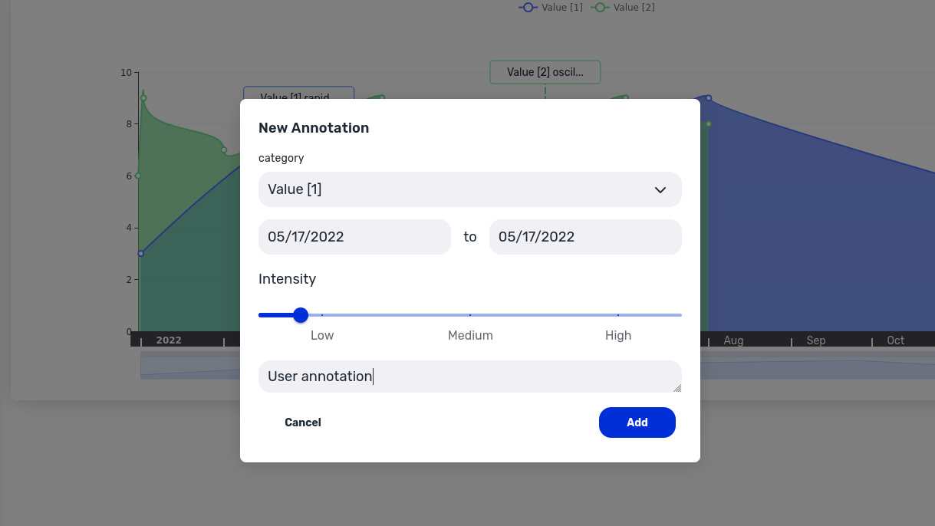Viewport: 935px width, 526px height.
Task: Set intensity to High on the slider
Action: [618, 315]
